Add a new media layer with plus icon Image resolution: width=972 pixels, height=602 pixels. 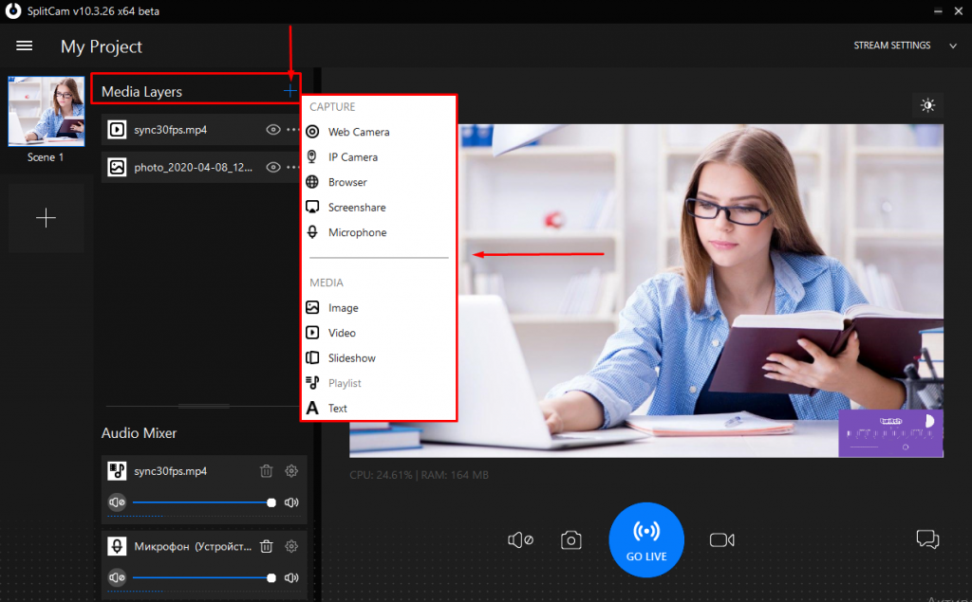[x=290, y=91]
